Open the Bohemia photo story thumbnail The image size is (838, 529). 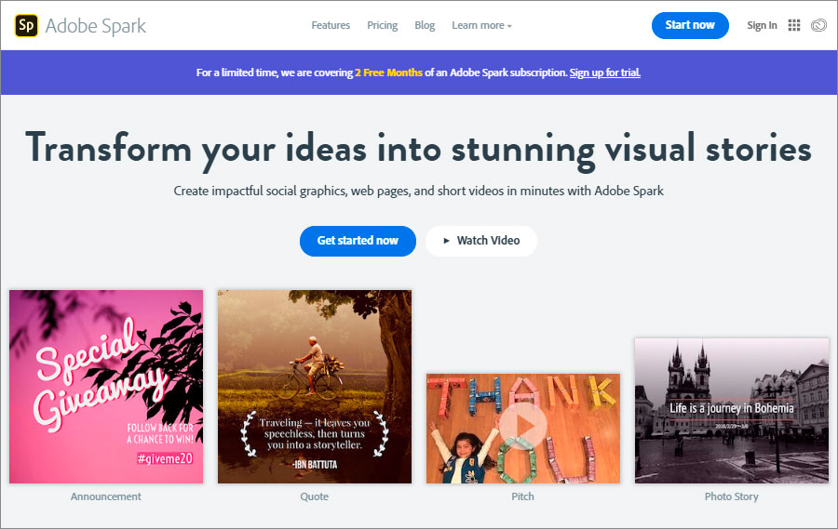[732, 411]
